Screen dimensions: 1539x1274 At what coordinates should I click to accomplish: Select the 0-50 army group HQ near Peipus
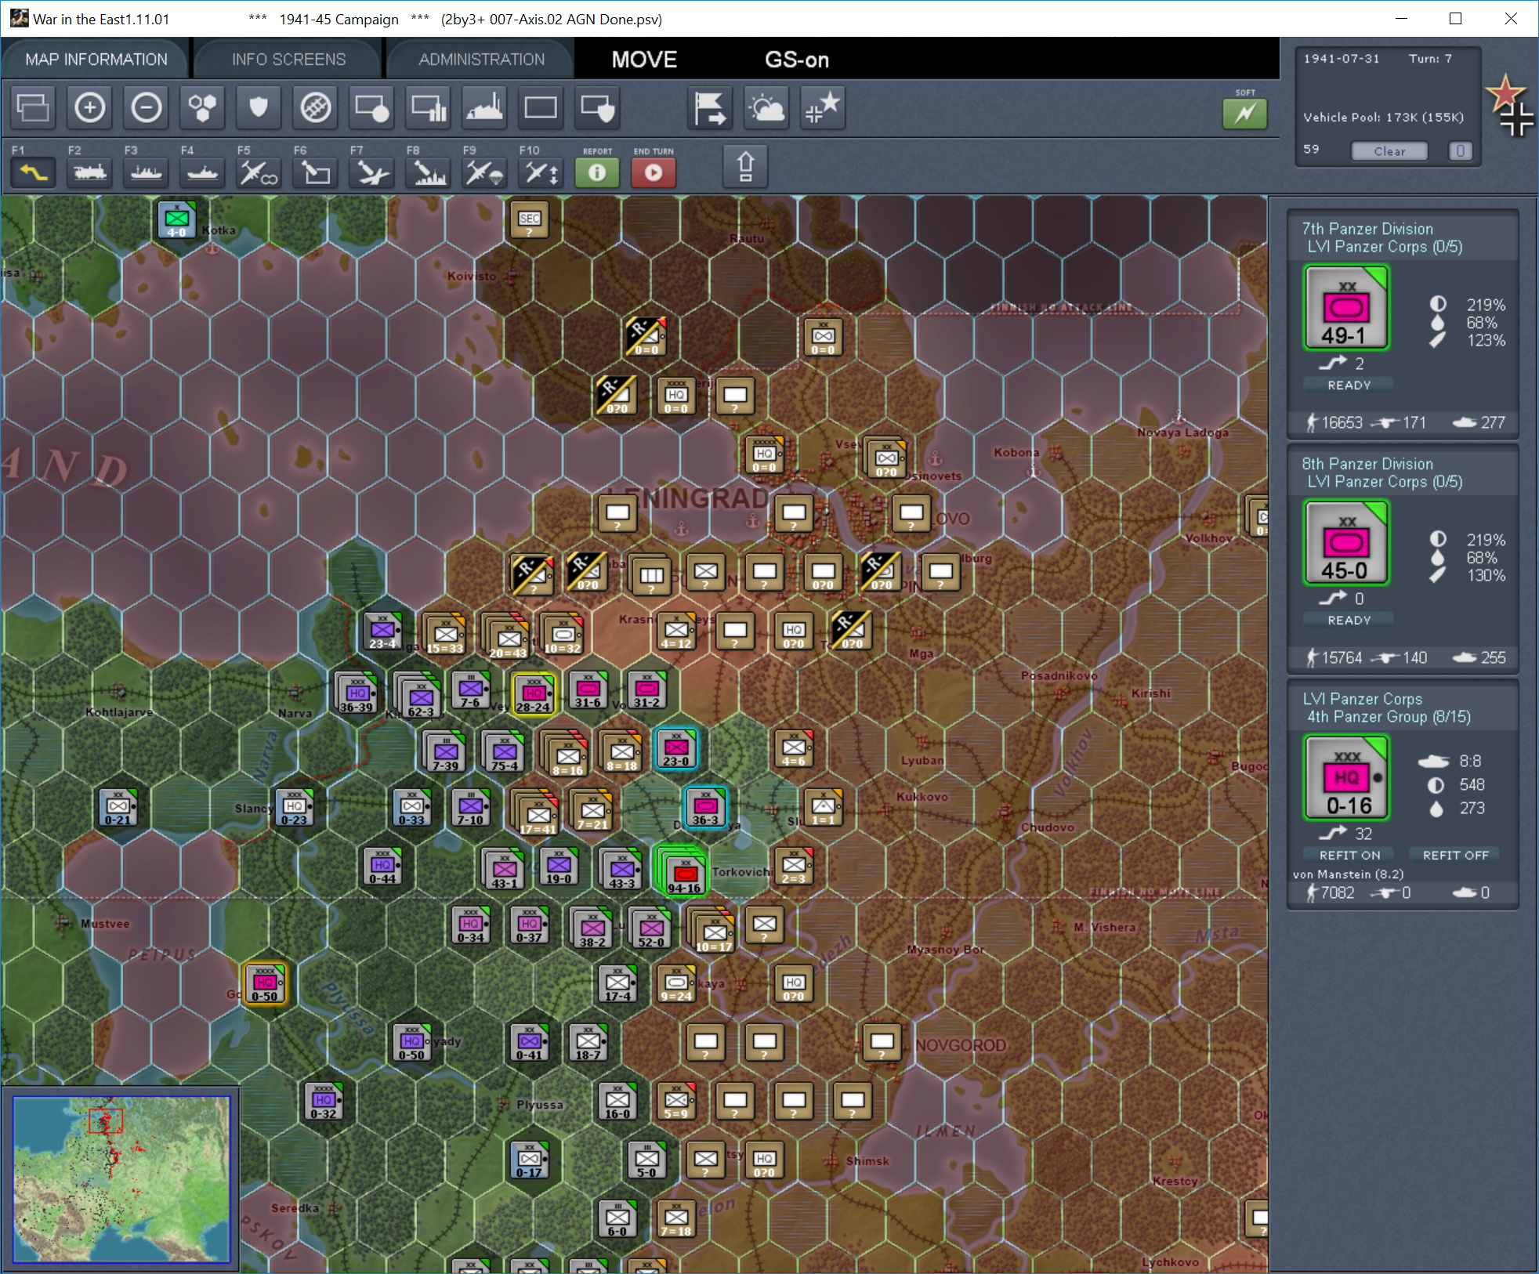pyautogui.click(x=265, y=983)
